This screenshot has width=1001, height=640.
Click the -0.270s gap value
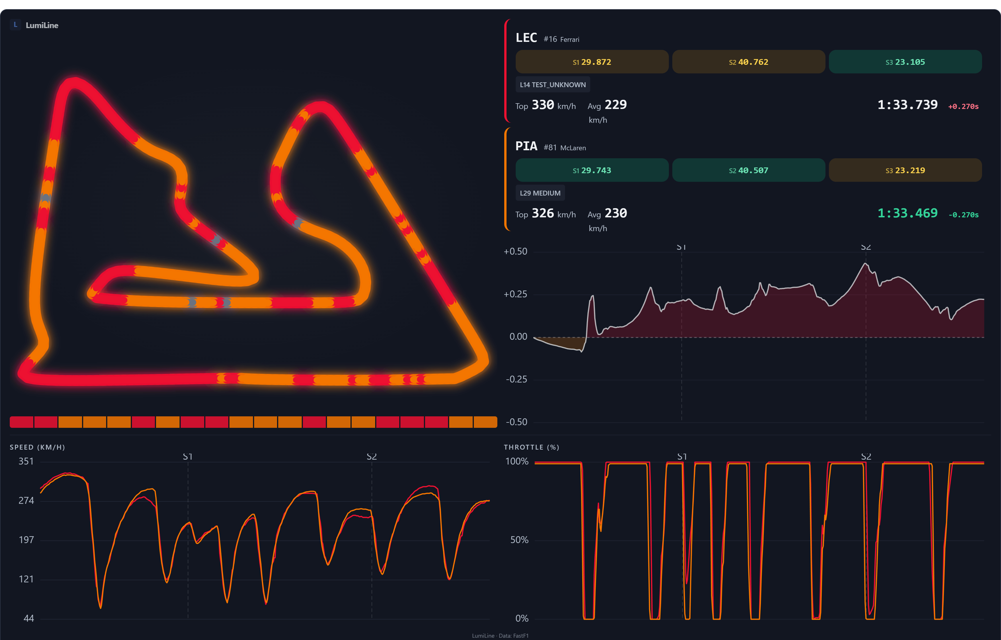pos(963,215)
